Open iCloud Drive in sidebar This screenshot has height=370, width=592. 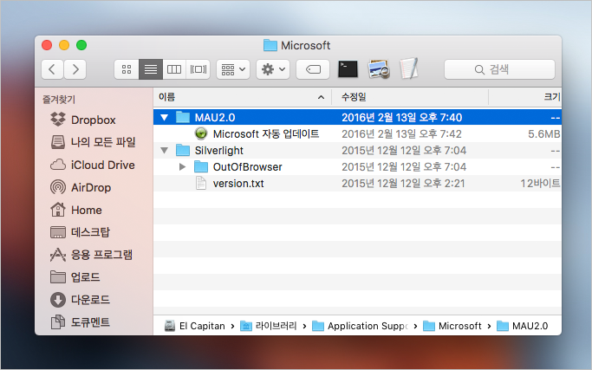click(93, 165)
